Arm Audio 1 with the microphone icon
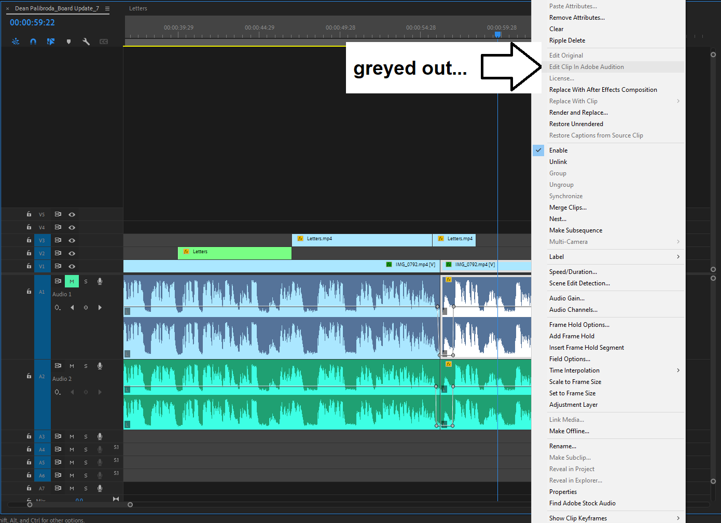Image resolution: width=721 pixels, height=523 pixels. [100, 281]
